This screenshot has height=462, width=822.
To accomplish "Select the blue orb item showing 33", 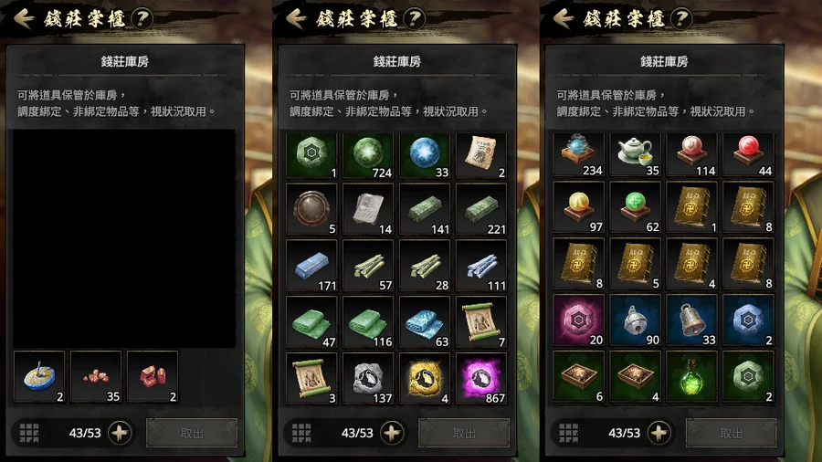I will 425,155.
